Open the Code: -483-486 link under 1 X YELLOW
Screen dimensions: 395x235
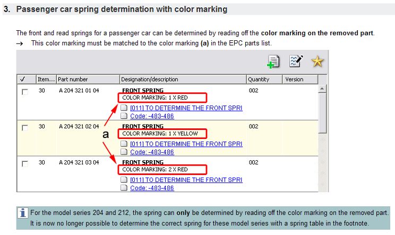click(x=152, y=152)
